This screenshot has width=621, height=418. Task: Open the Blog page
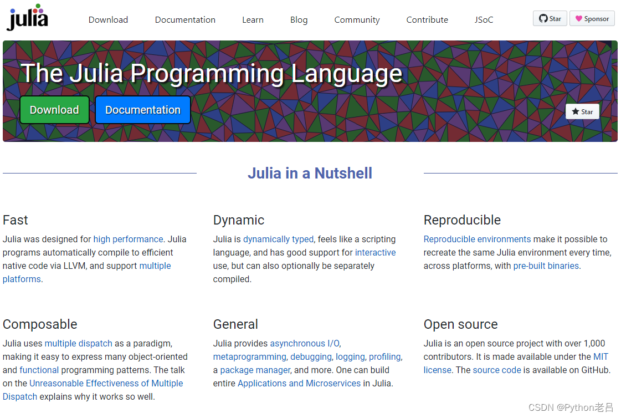(x=299, y=19)
